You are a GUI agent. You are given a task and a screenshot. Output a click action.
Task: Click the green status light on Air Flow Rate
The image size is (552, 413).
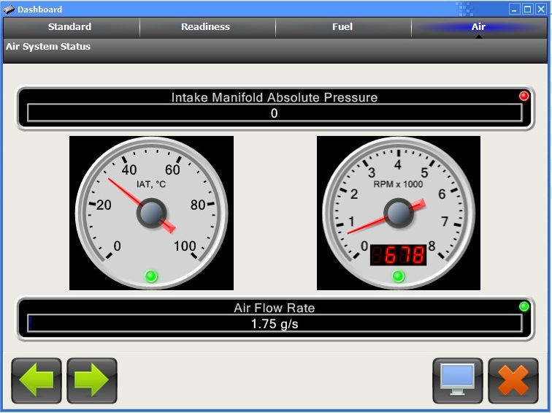524,306
